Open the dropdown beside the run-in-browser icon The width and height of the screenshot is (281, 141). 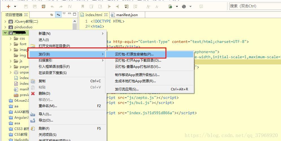(x=177, y=6)
